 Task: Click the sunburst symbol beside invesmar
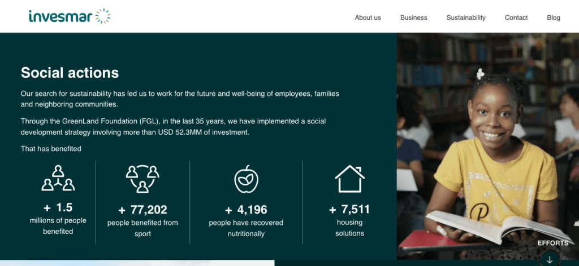point(103,16)
